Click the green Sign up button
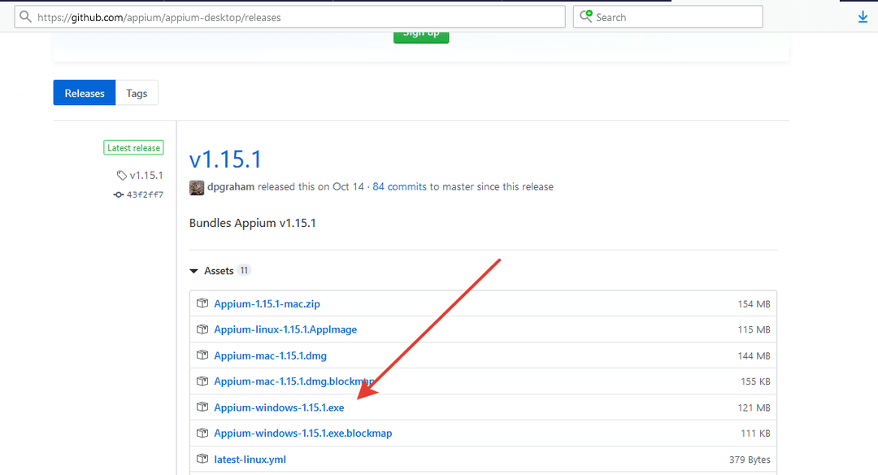Viewport: 878px width, 475px height. (x=420, y=35)
